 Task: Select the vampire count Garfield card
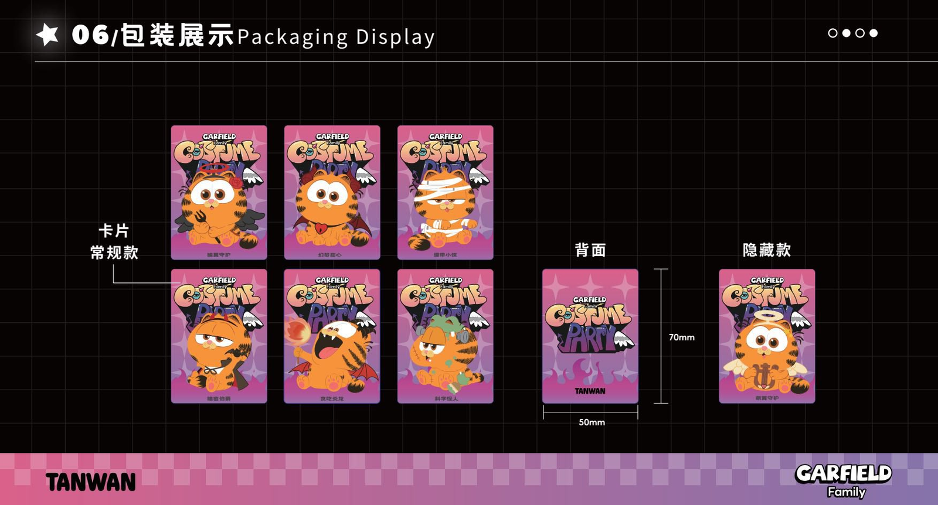(x=219, y=336)
